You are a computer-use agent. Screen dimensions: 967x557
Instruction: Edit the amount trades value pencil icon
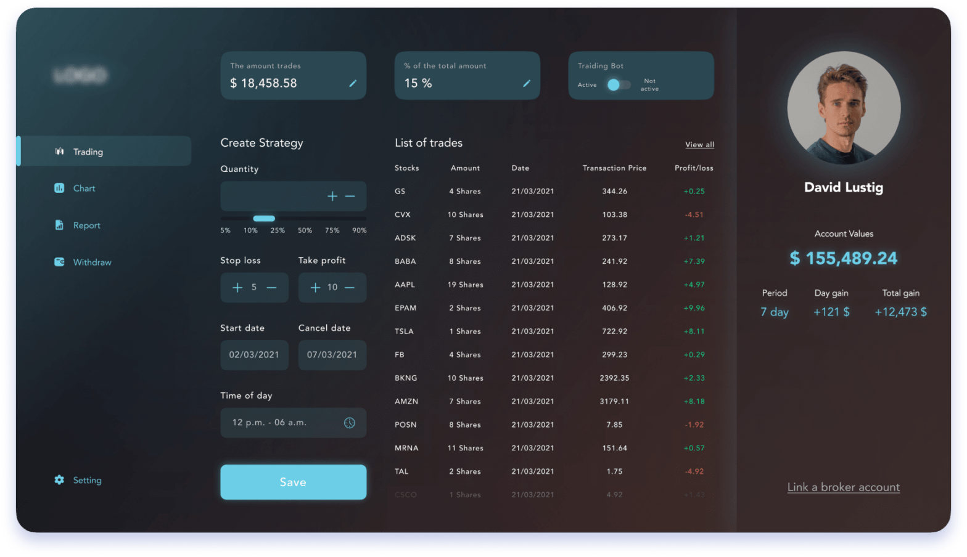coord(353,83)
